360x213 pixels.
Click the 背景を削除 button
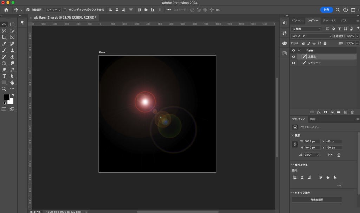tap(317, 200)
